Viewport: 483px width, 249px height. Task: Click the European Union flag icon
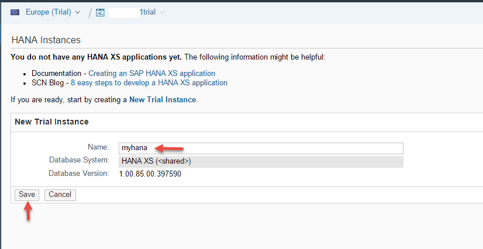coord(15,12)
